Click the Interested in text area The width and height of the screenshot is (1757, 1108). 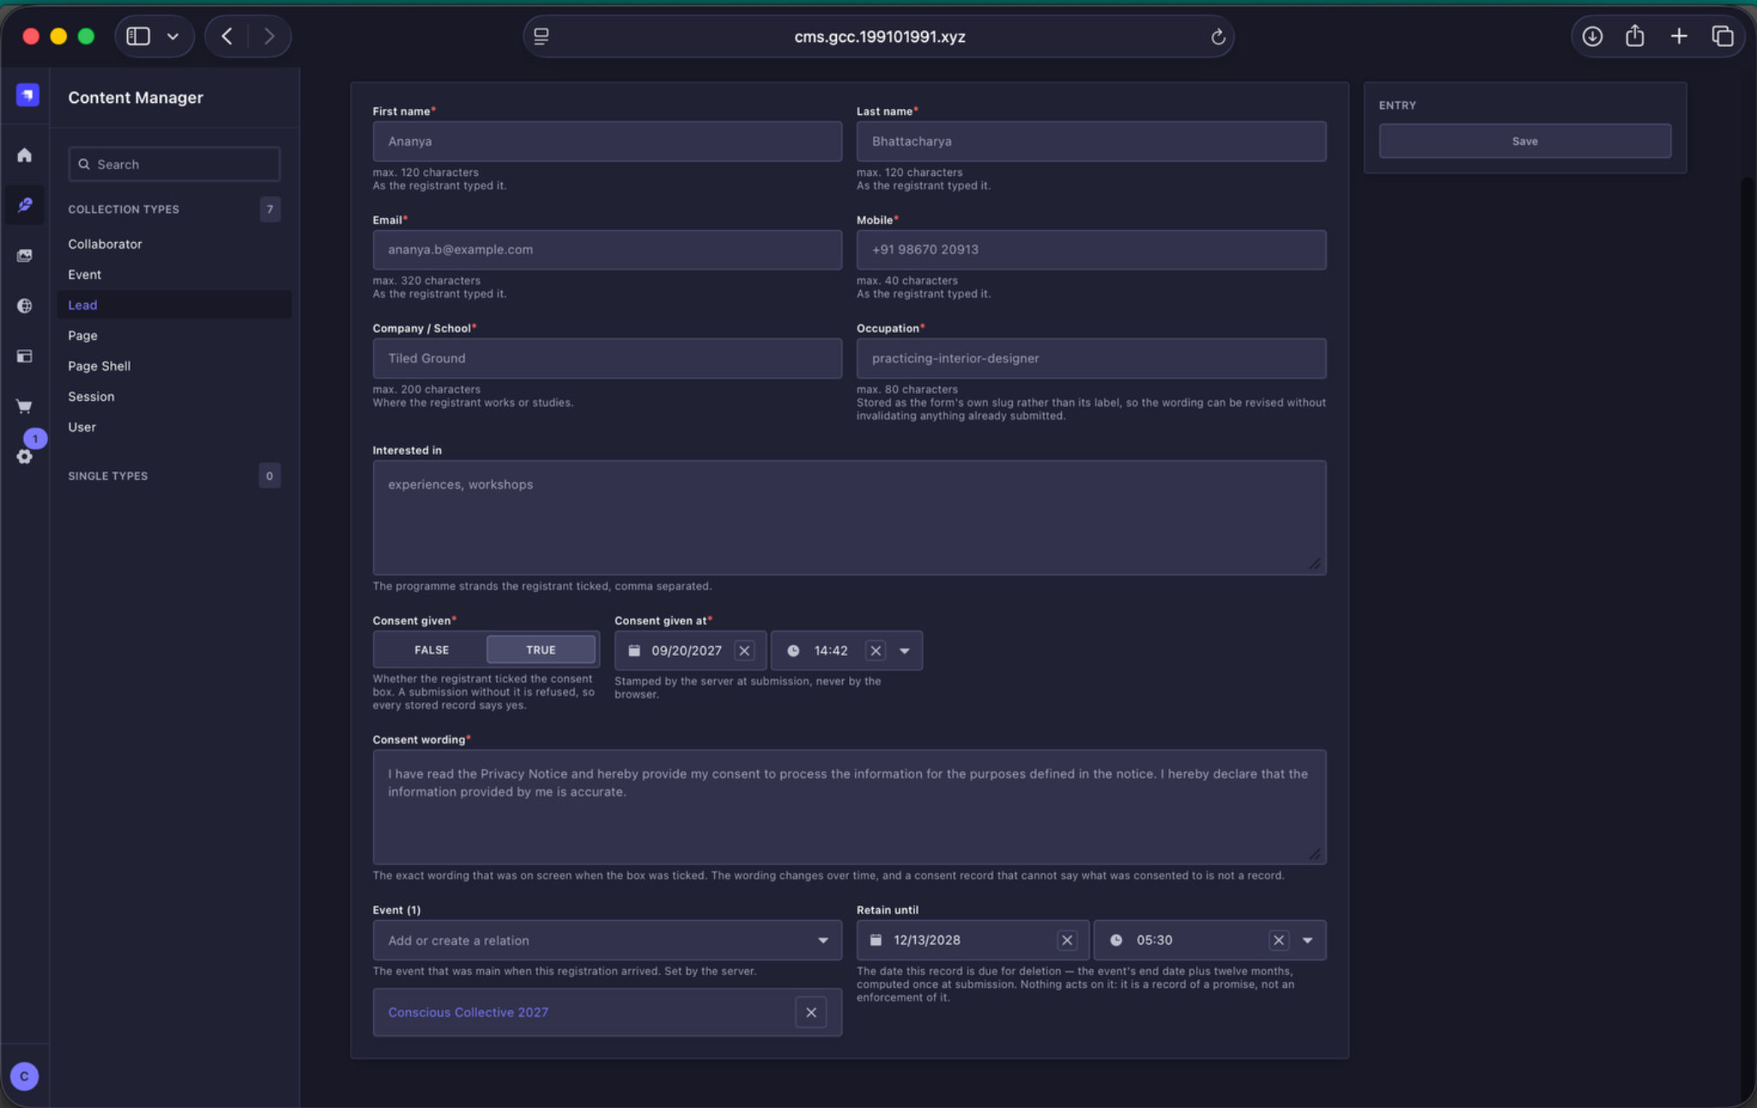849,518
